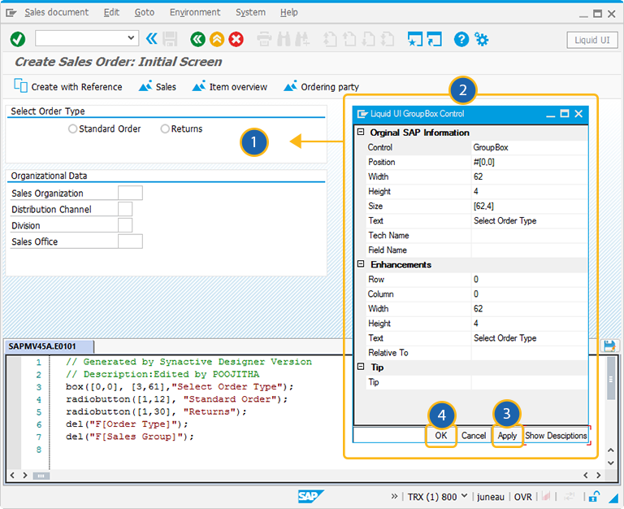This screenshot has width=624, height=509.
Task: Click the Item overview button
Action: pos(230,86)
